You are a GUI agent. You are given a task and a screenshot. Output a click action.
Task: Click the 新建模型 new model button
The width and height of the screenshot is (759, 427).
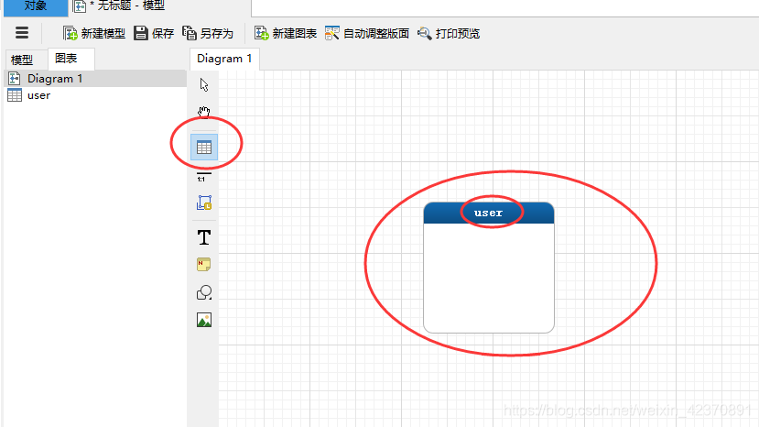[x=94, y=33]
